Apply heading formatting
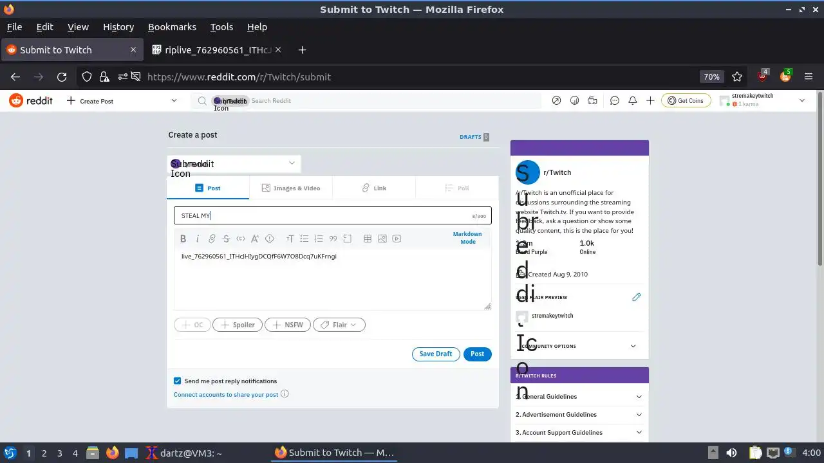The width and height of the screenshot is (824, 463). pyautogui.click(x=290, y=239)
